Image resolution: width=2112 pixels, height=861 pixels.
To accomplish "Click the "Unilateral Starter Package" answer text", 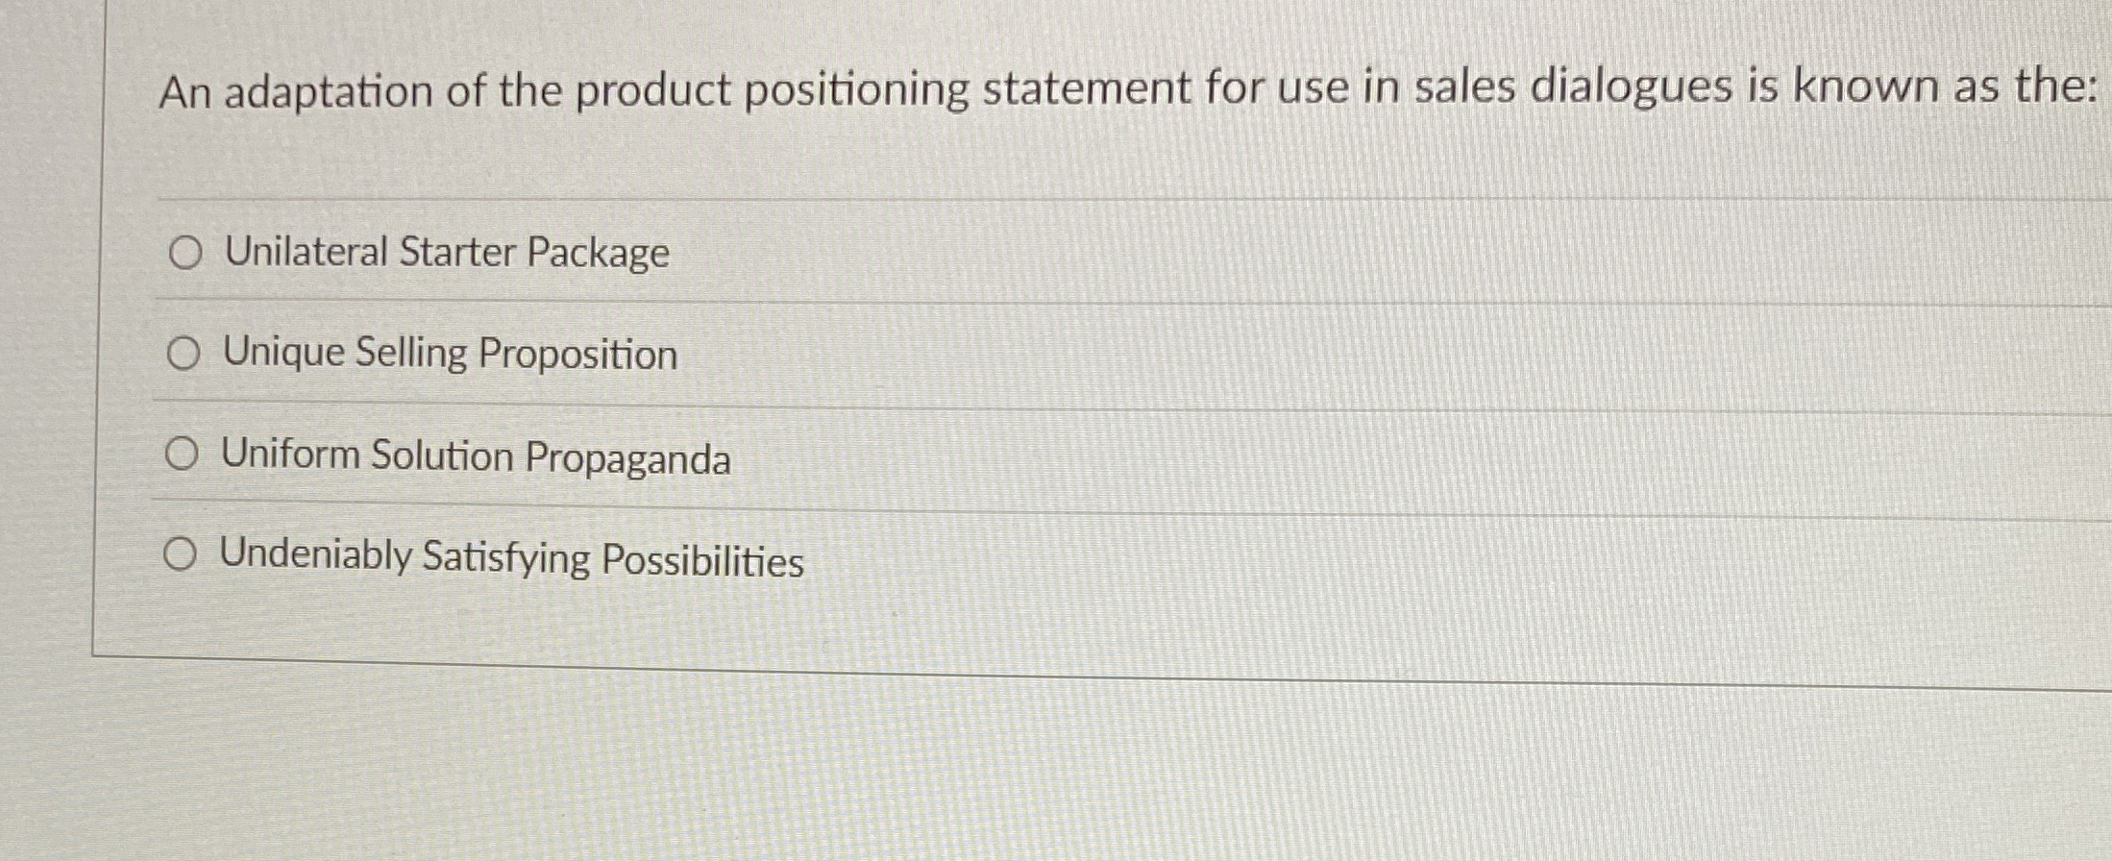I will click(447, 253).
